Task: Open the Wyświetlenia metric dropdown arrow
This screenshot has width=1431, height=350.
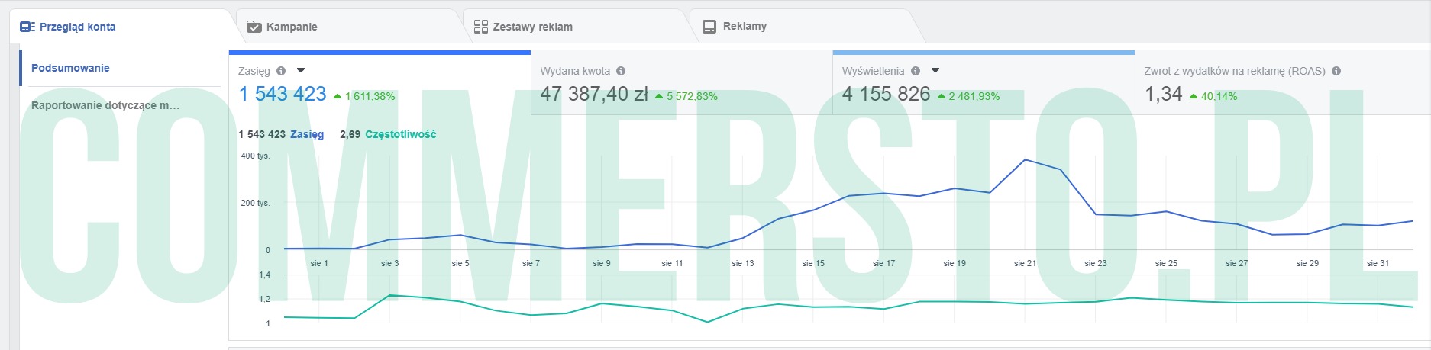Action: point(935,71)
